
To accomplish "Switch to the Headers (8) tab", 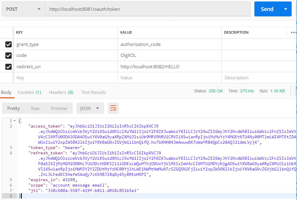I will [61, 92].
